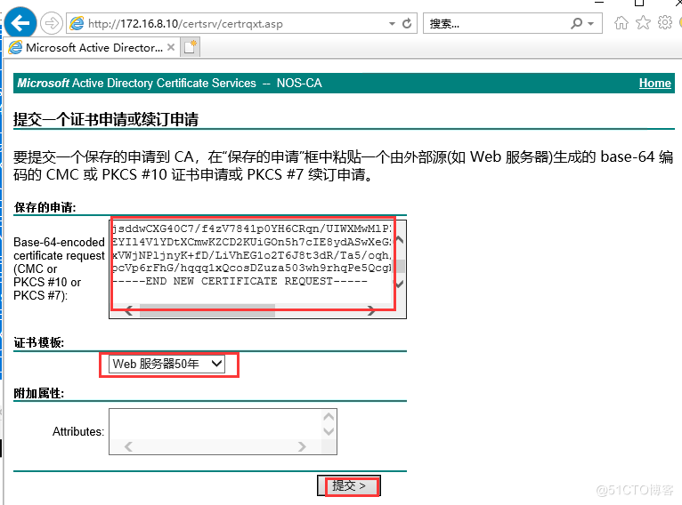Open the address bar history dropdown arrow
Screen dimensions: 682x505
[392, 23]
